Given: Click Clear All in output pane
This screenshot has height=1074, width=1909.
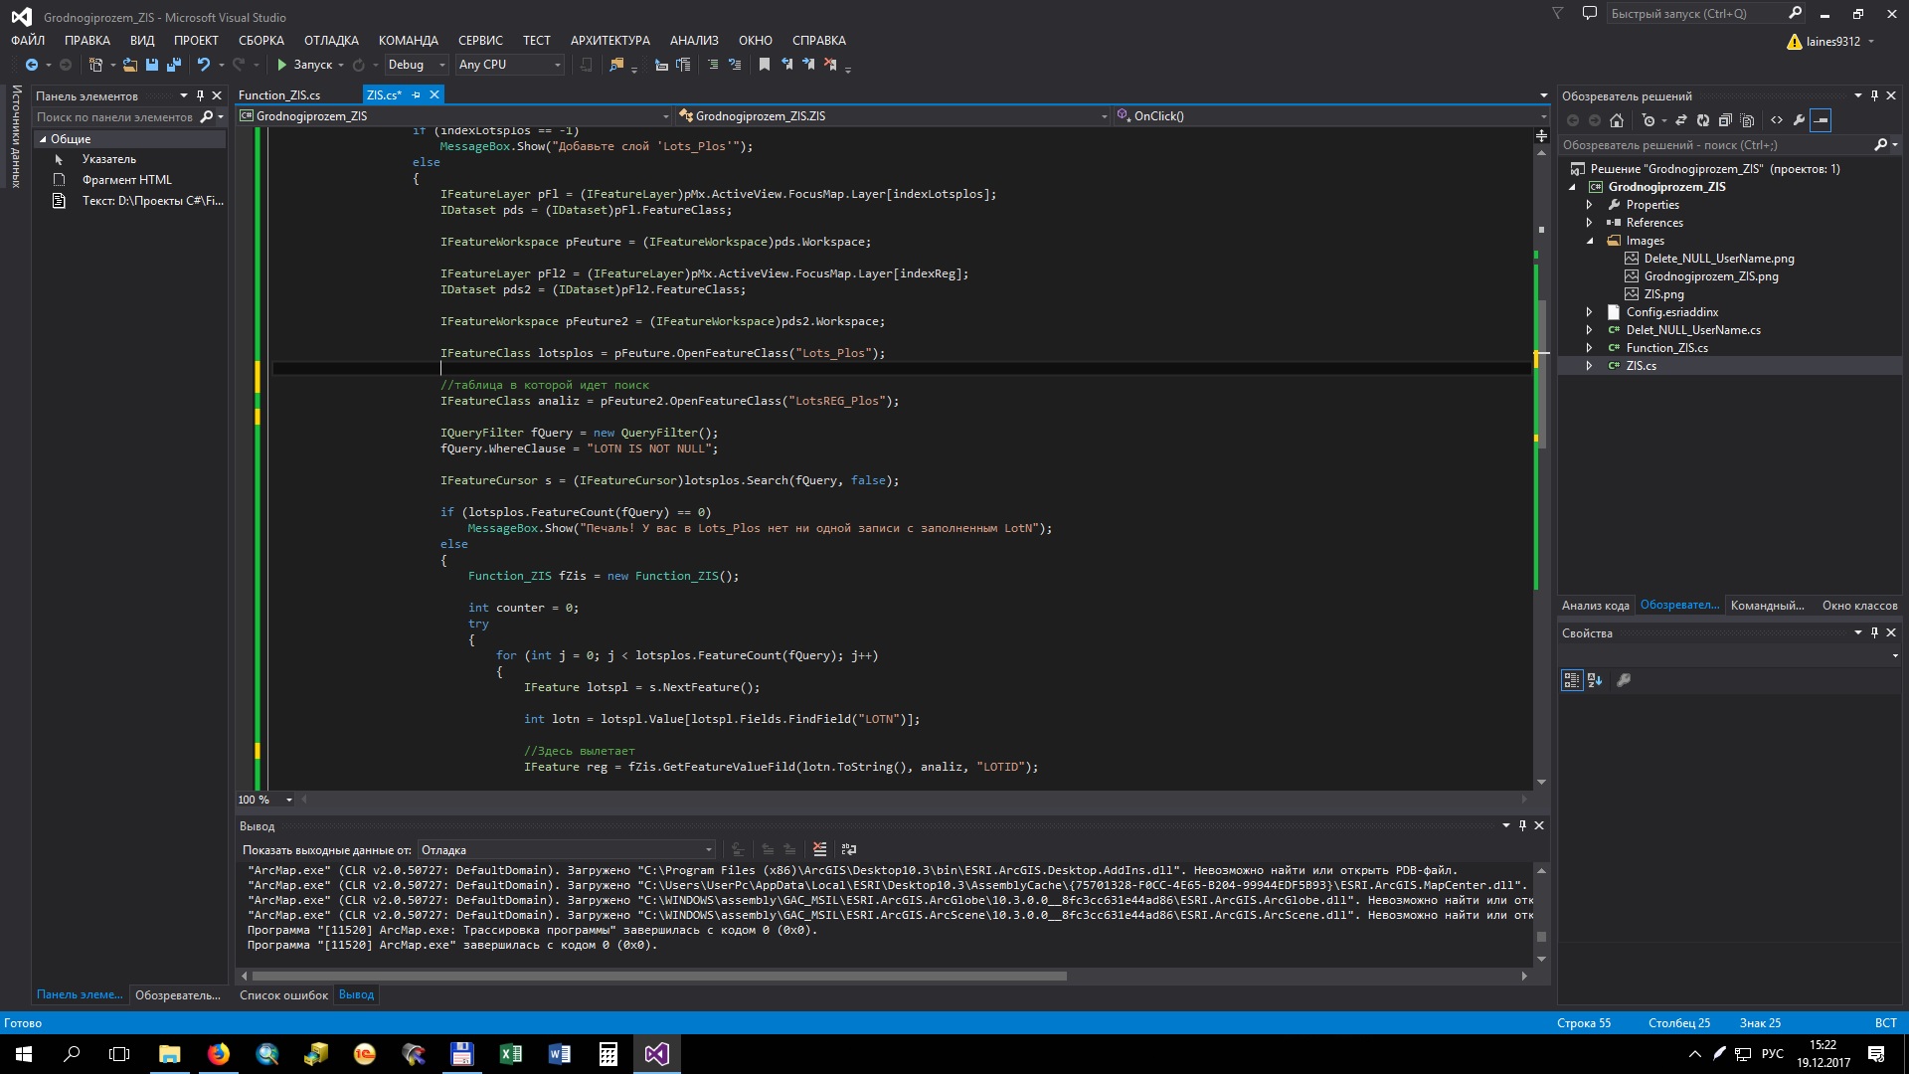Looking at the screenshot, I should 819,849.
